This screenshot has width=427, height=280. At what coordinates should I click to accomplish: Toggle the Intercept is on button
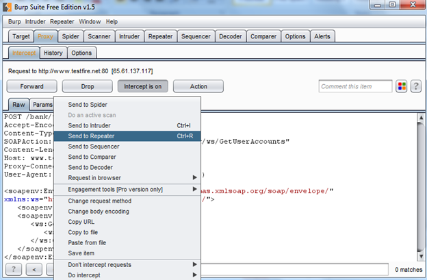click(x=142, y=87)
